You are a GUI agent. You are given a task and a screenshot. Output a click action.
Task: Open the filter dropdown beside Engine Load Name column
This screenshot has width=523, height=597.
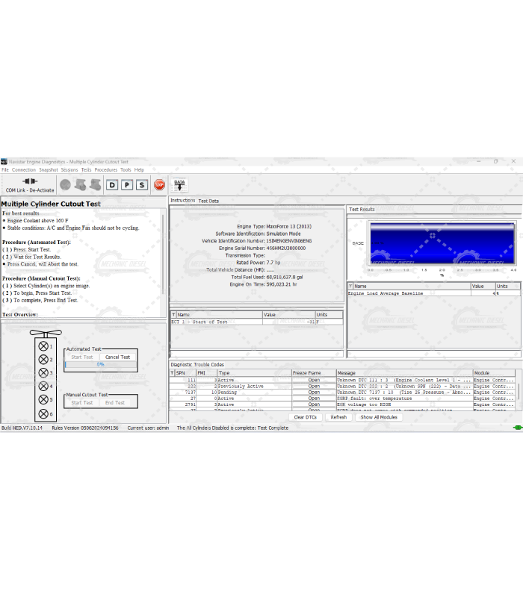tap(350, 286)
